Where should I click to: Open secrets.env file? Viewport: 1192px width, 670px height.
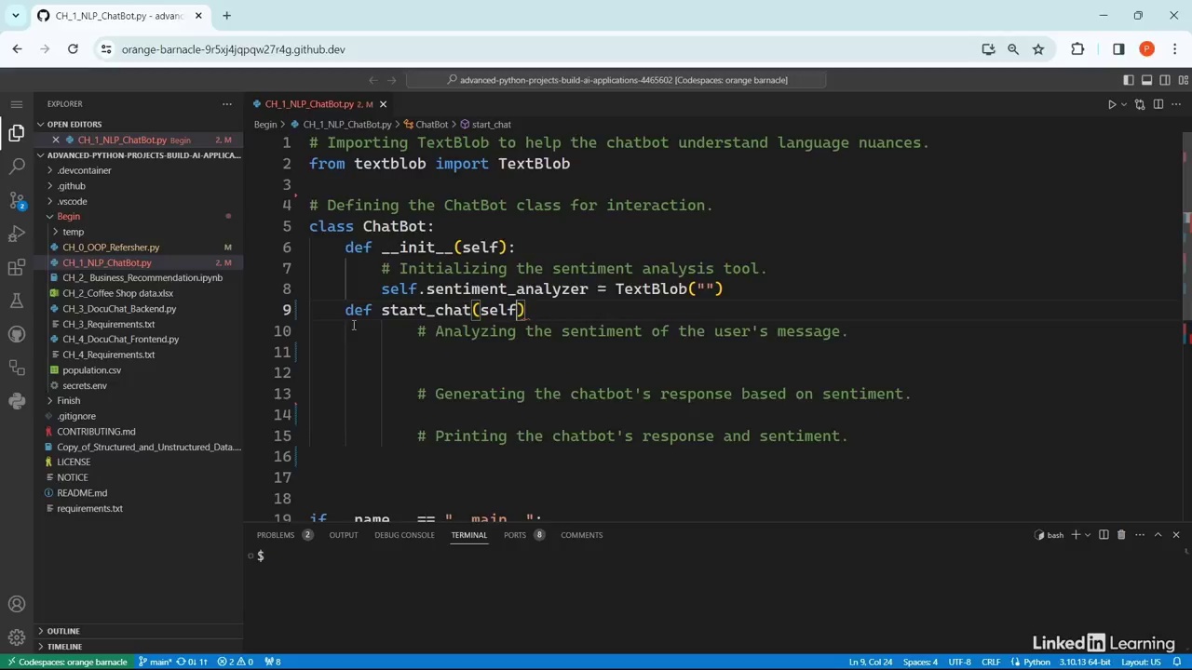click(x=84, y=385)
